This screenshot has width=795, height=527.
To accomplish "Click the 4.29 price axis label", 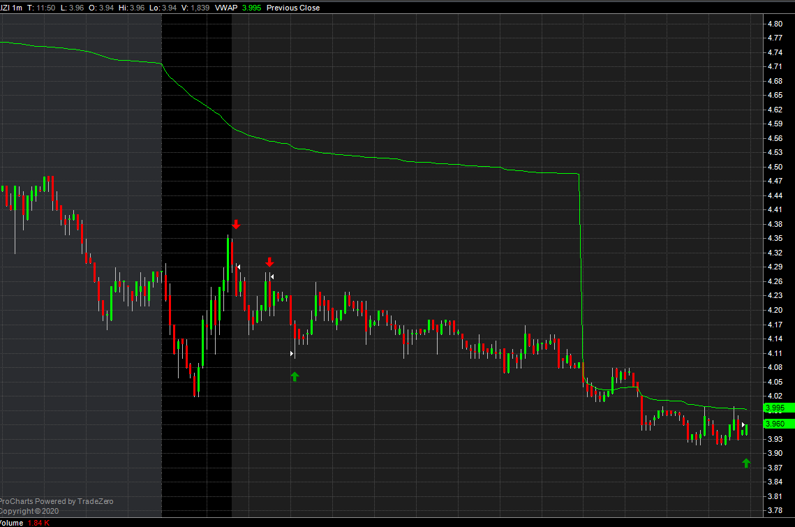I will pyautogui.click(x=775, y=267).
